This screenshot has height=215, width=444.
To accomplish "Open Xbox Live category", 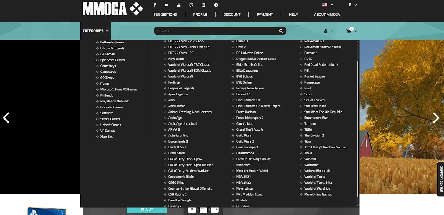I will pos(107,137).
